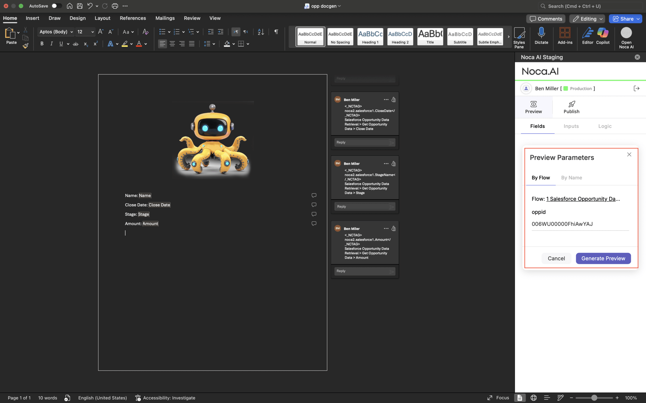Click the oppid value input field
The height and width of the screenshot is (403, 646).
coord(580,224)
